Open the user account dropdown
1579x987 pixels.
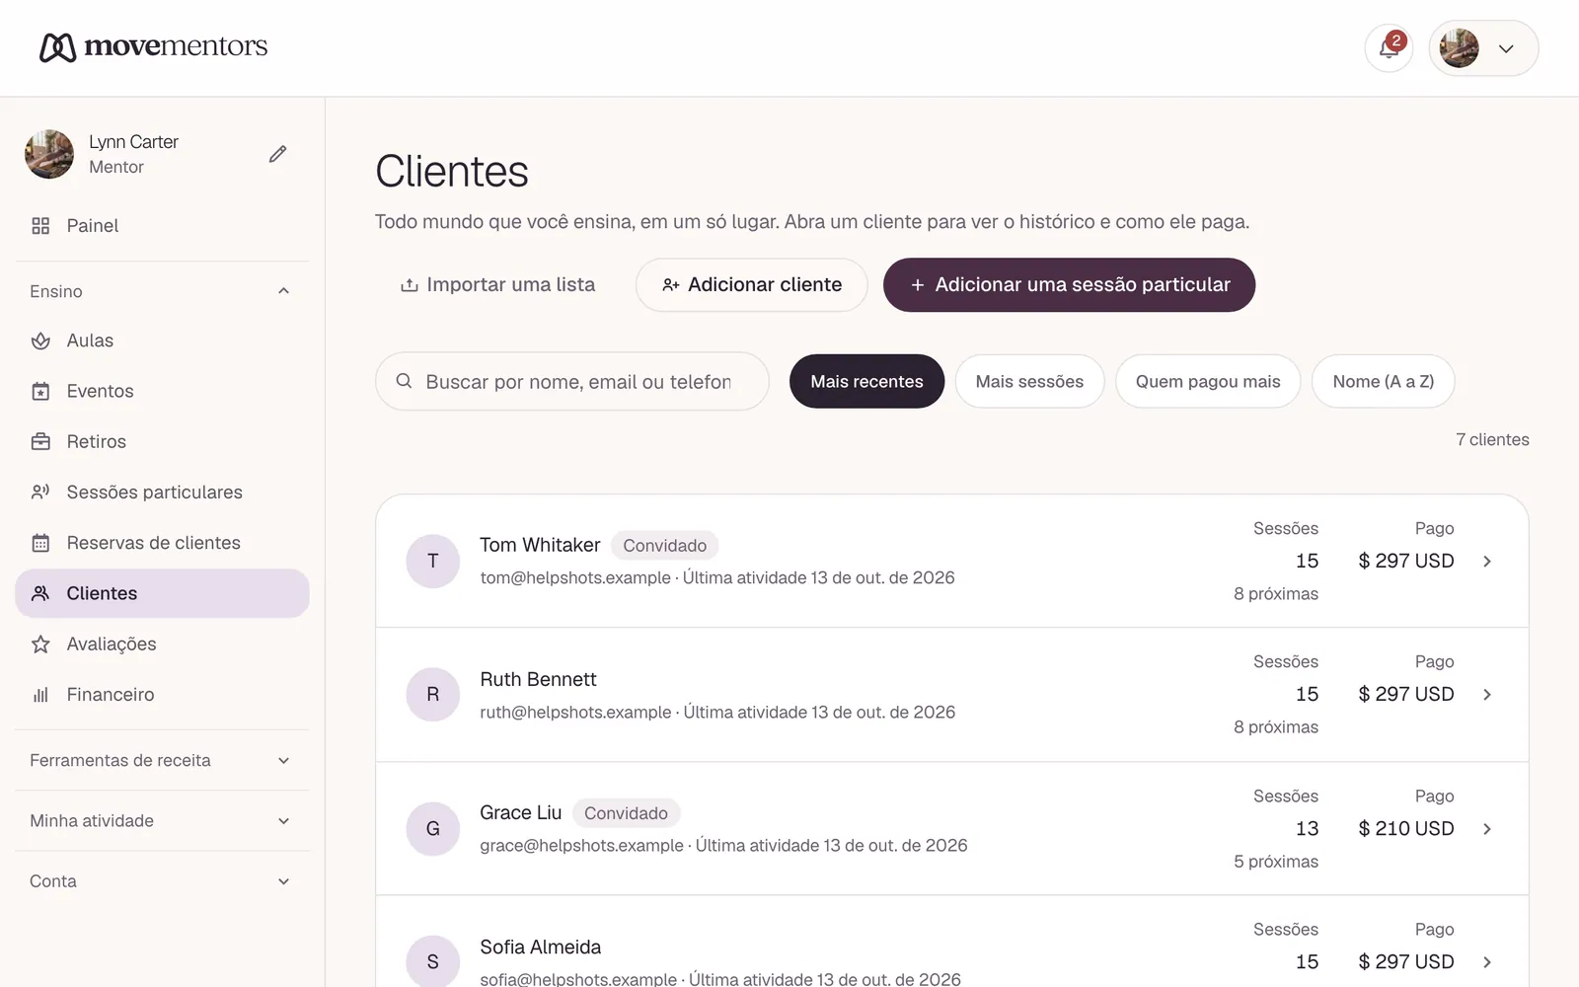(x=1483, y=48)
